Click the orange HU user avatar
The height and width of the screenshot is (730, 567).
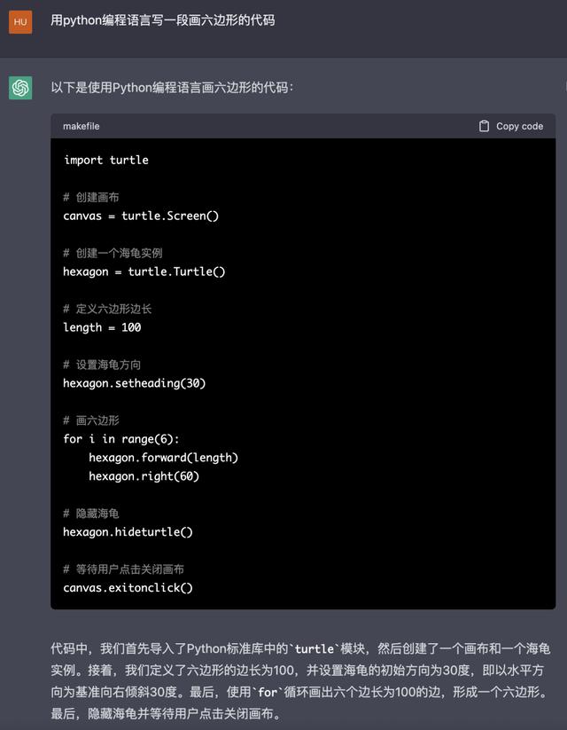click(x=20, y=21)
